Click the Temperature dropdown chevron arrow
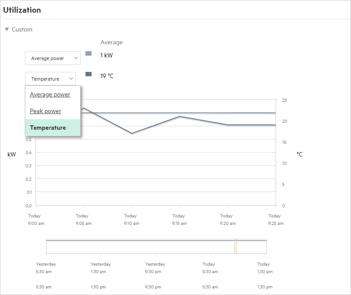351x295 pixels. pyautogui.click(x=71, y=79)
